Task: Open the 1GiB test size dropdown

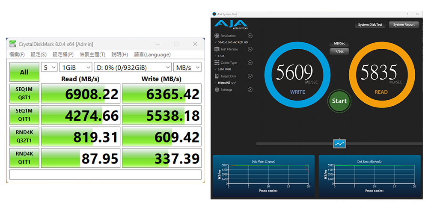Action: click(76, 67)
